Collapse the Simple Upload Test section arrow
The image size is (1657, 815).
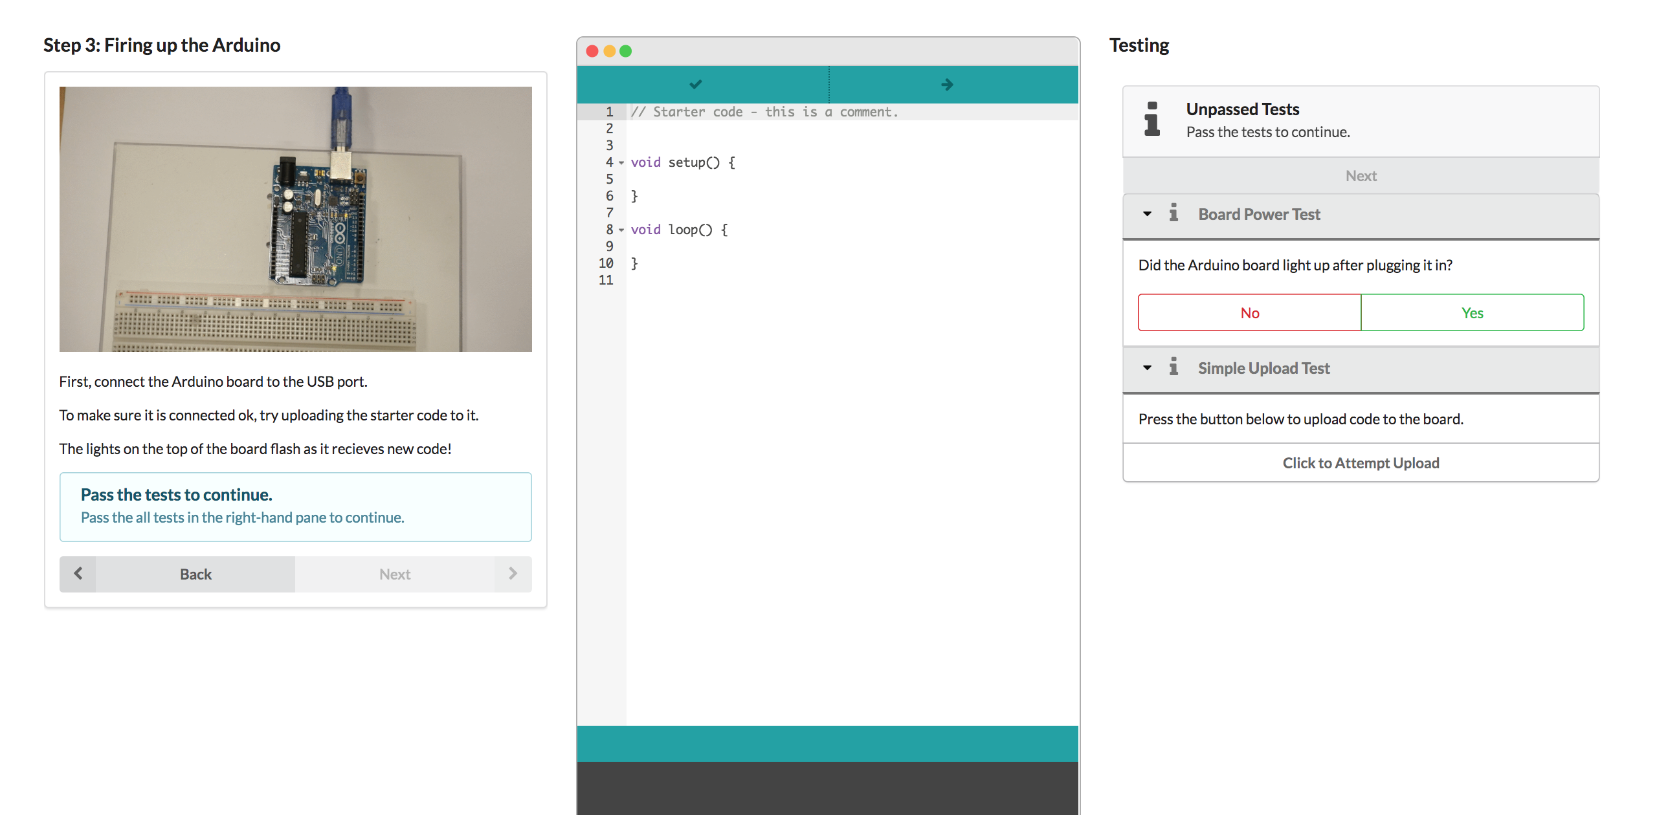pos(1147,367)
